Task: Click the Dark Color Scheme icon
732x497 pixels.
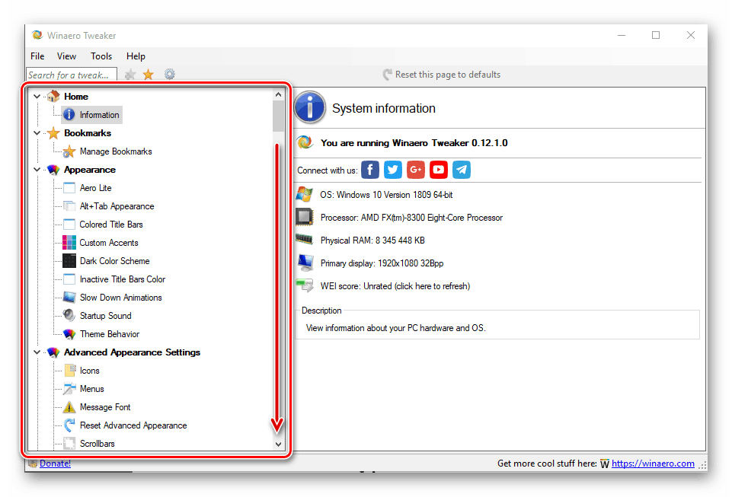Action: click(69, 261)
